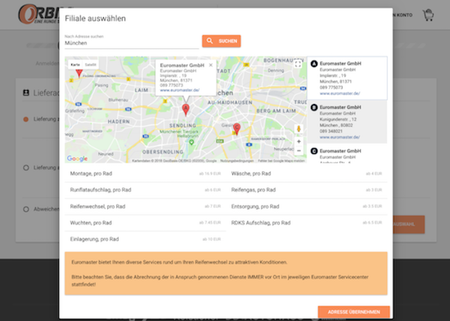The height and width of the screenshot is (321, 450).
Task: Switch map to Satellit view
Action: click(x=90, y=65)
